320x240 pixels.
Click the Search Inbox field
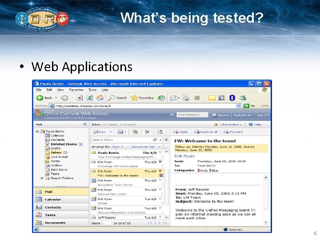coord(121,140)
